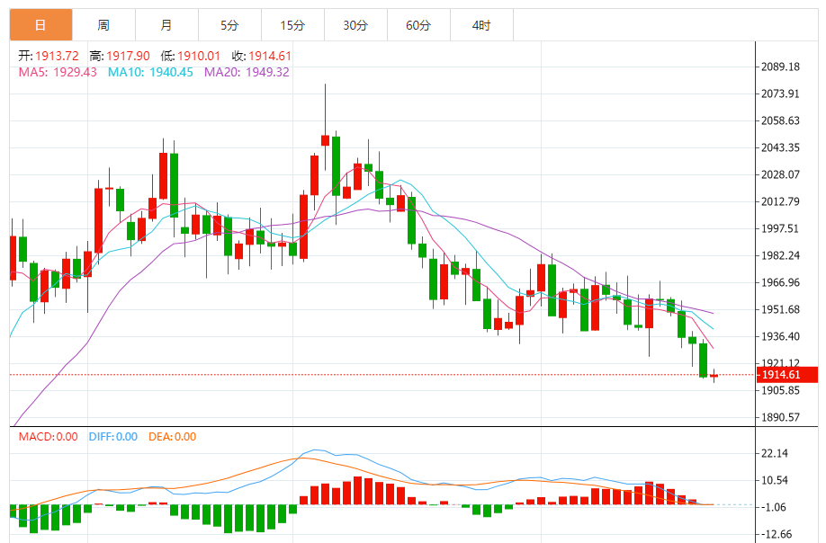This screenshot has width=826, height=543.
Task: Click the MA10: 1940.45 indicator label
Action: (x=150, y=72)
